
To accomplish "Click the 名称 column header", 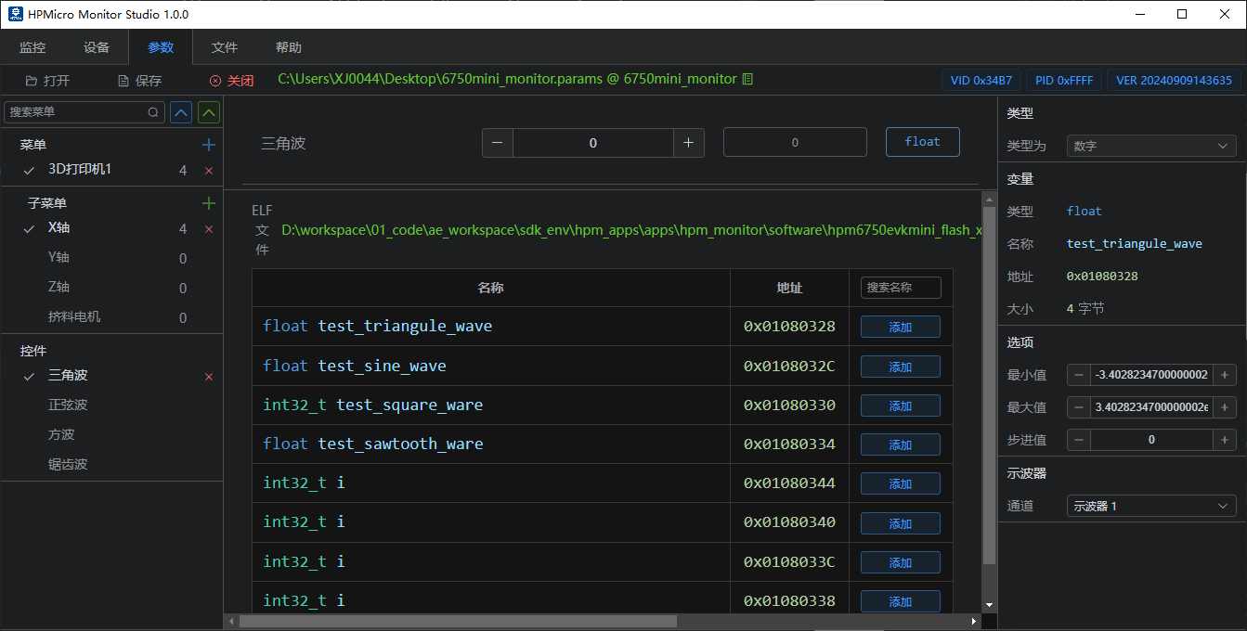I will tap(491, 288).
